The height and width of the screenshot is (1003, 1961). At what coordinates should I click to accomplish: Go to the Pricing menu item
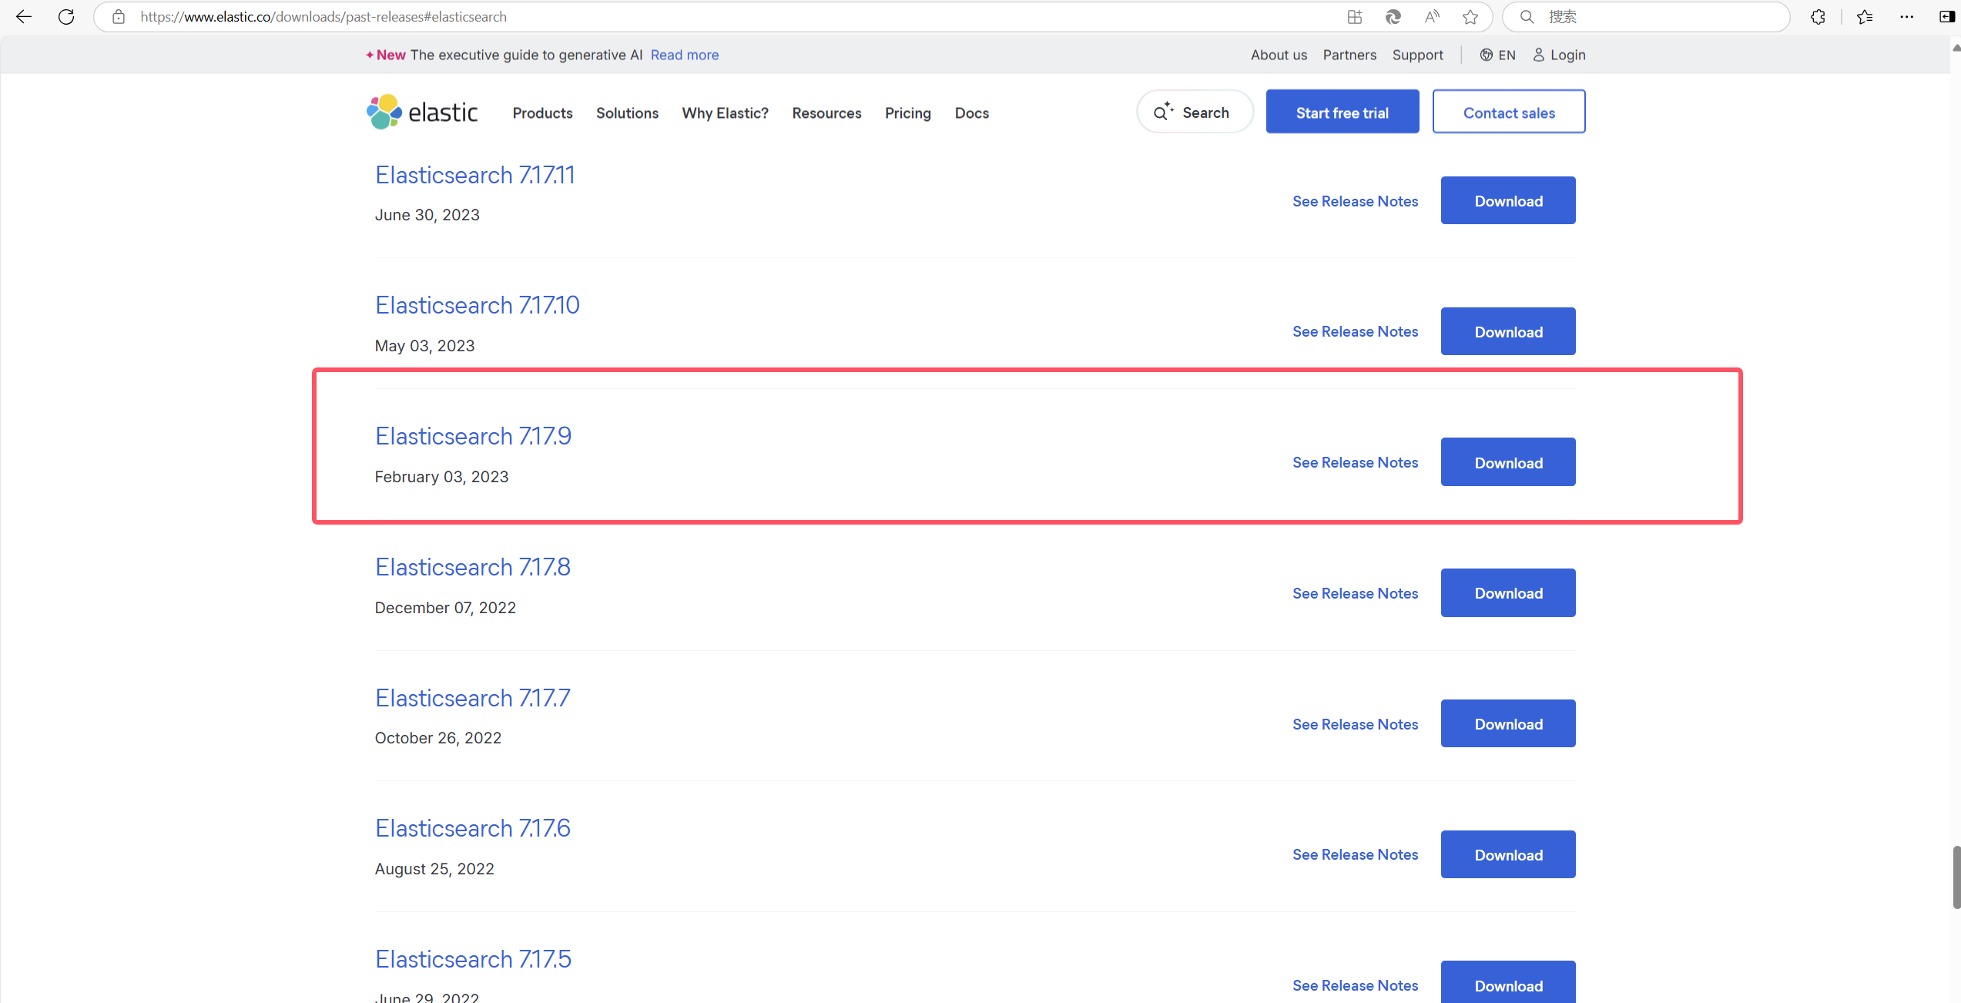point(907,112)
